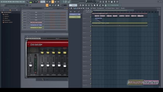
Task: Select the Clap channel button
Action: pyautogui.click(x=36, y=15)
